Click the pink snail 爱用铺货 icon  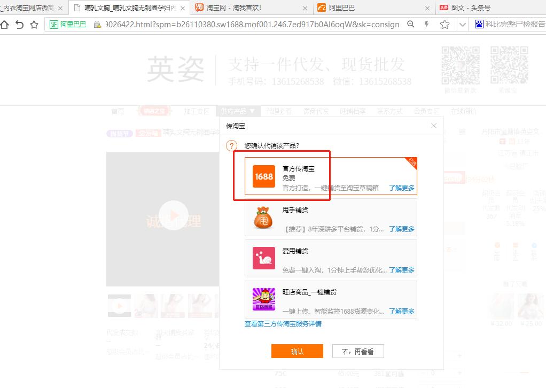263,258
